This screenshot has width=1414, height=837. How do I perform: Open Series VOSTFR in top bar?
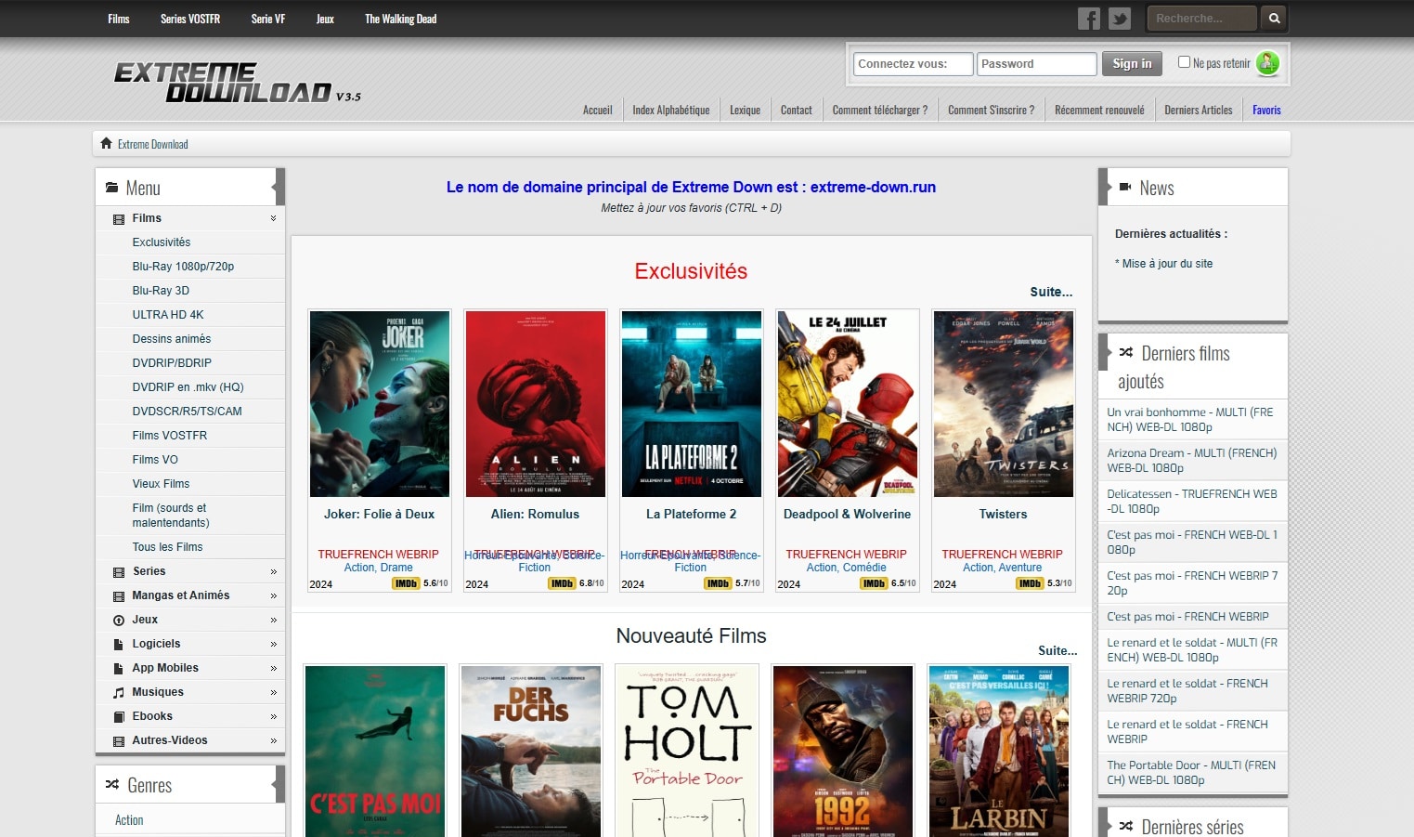190,19
